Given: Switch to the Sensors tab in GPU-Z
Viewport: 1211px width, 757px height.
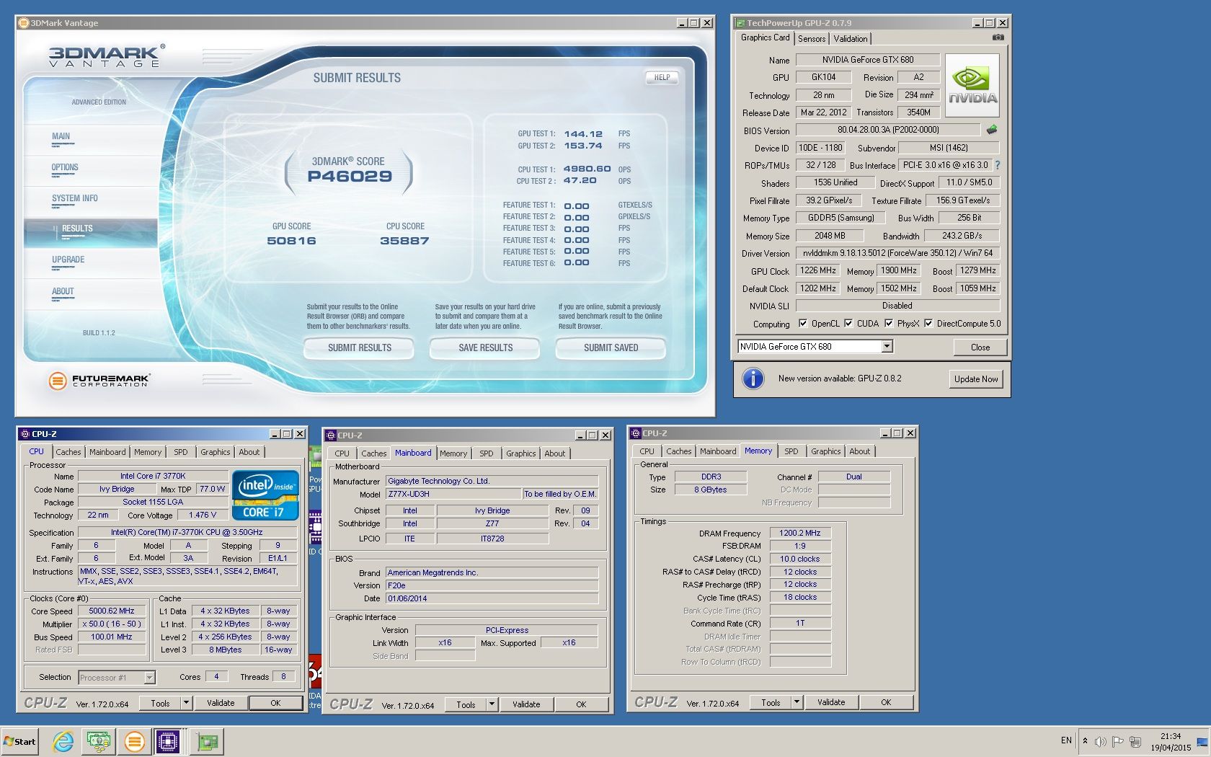Looking at the screenshot, I should point(812,39).
